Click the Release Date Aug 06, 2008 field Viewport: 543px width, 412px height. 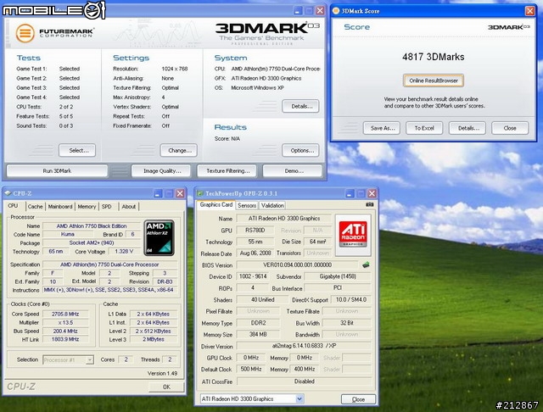(255, 253)
